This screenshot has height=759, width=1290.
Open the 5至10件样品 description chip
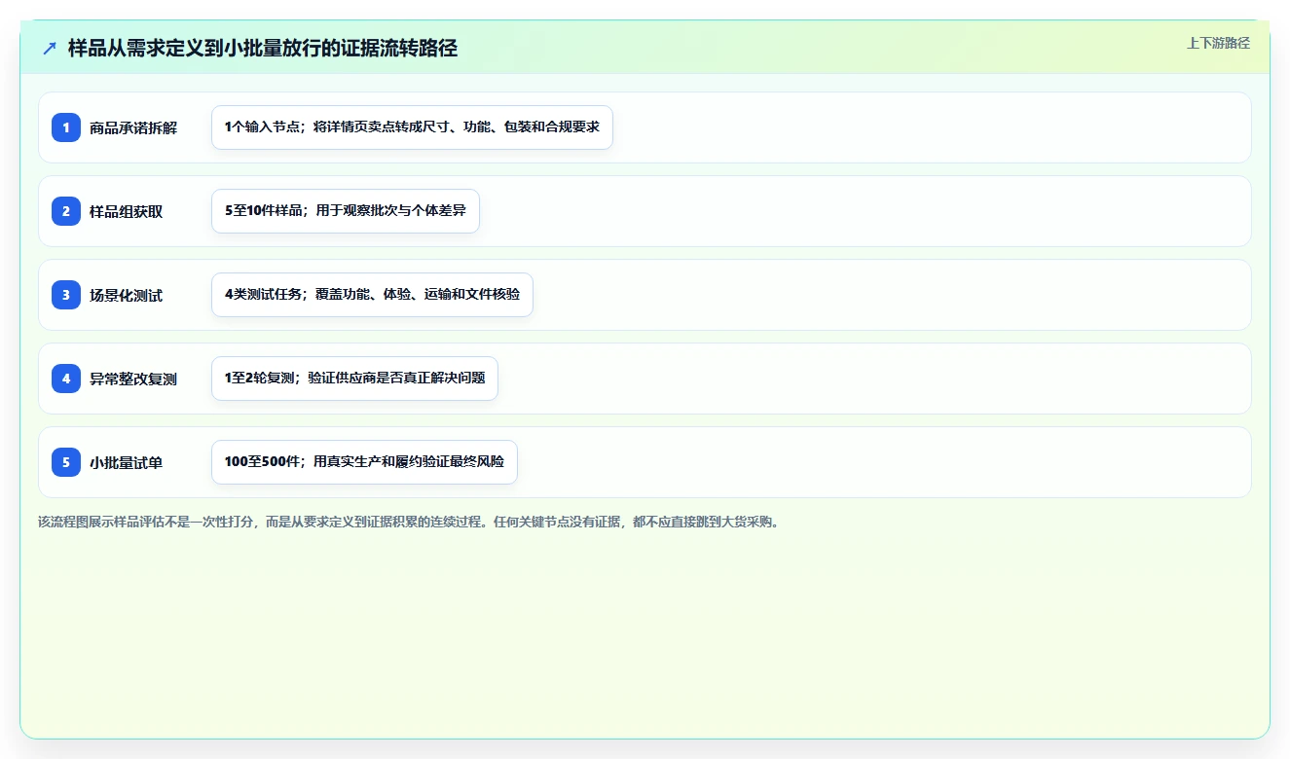click(346, 211)
